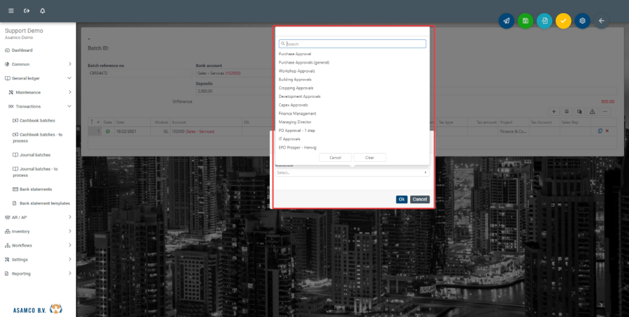Open the notifications bell
The height and width of the screenshot is (317, 629).
click(x=43, y=11)
